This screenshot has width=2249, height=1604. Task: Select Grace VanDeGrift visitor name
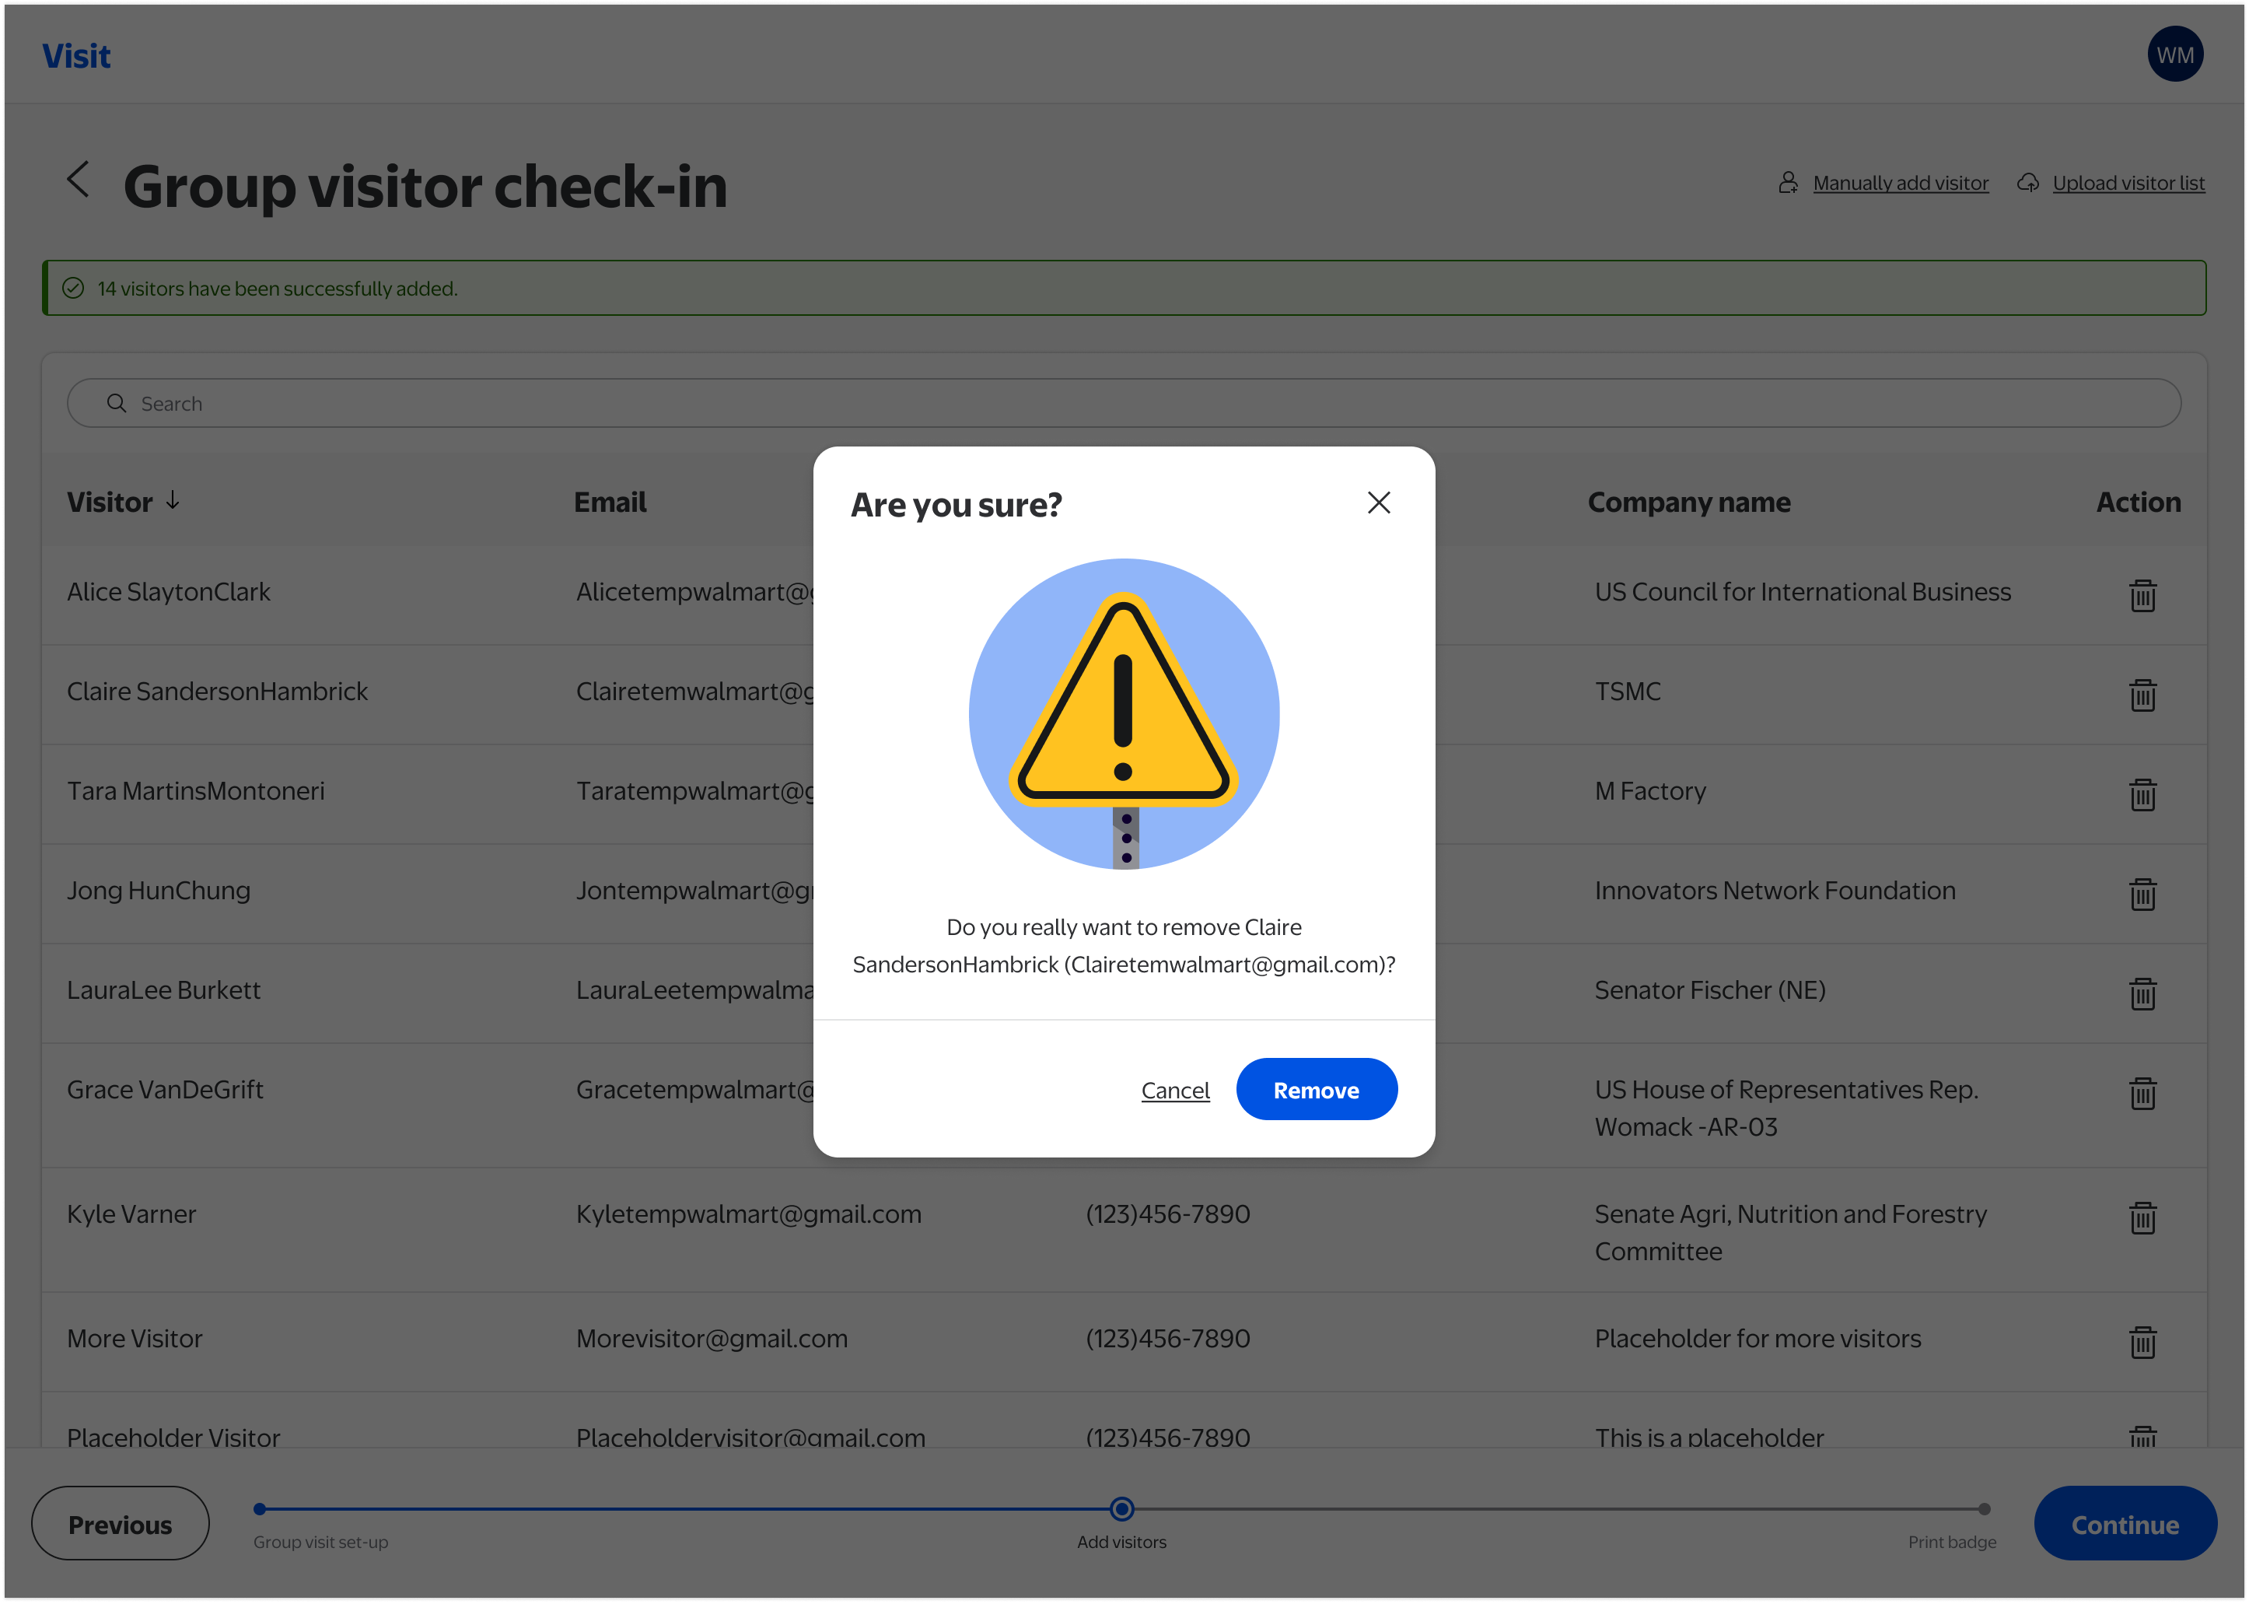[x=165, y=1089]
